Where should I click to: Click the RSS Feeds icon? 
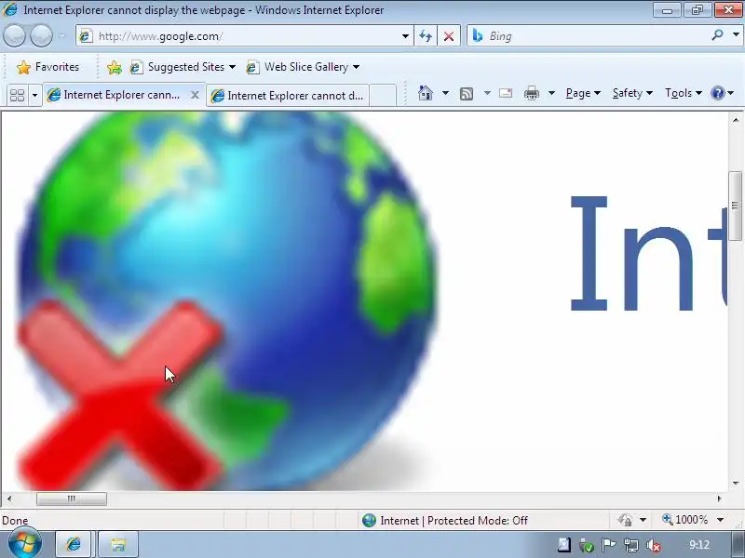tap(467, 94)
